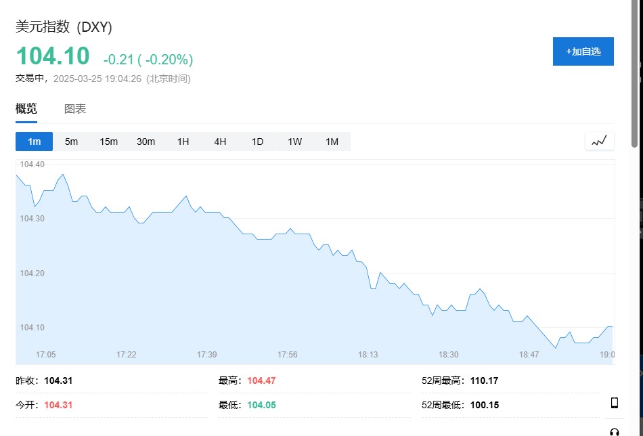Switch to the 概览 tab
643x436 pixels.
pyautogui.click(x=26, y=109)
